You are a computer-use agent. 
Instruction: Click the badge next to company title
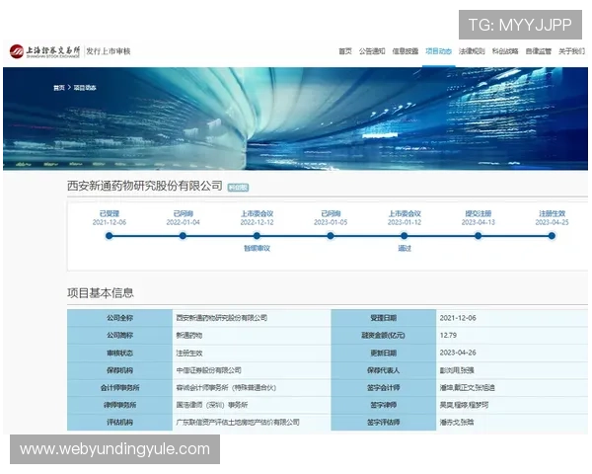click(238, 188)
